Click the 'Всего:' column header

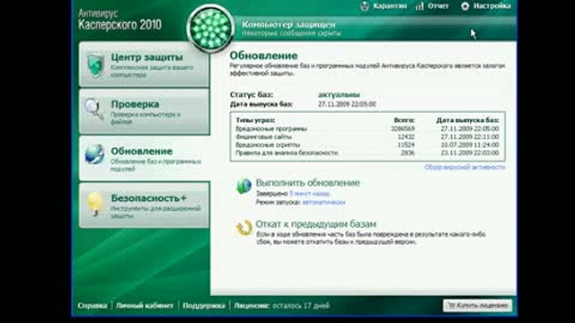point(404,120)
